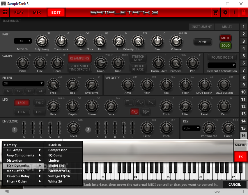Click the ZONE button
Image resolution: width=248 pixels, height=195 pixels.
pos(203,42)
